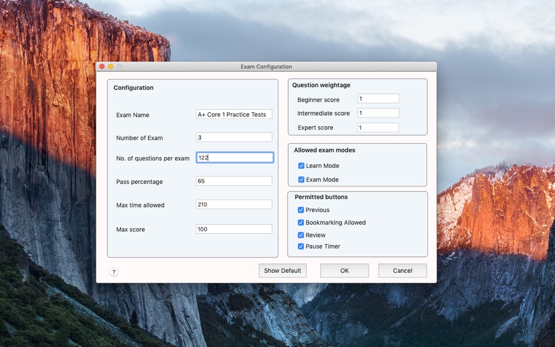555x347 pixels.
Task: Minimize the Exam Configuration window
Action: [x=110, y=67]
